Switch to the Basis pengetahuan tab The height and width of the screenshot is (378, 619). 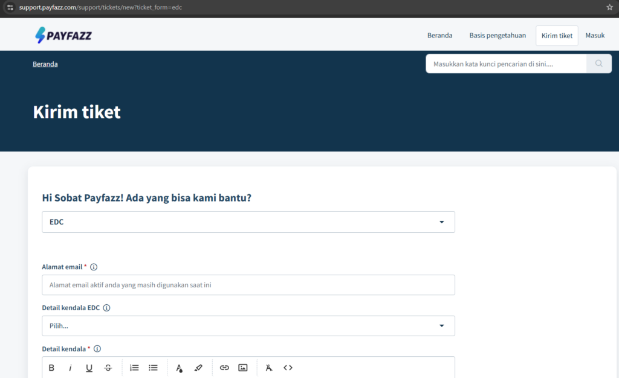[497, 35]
